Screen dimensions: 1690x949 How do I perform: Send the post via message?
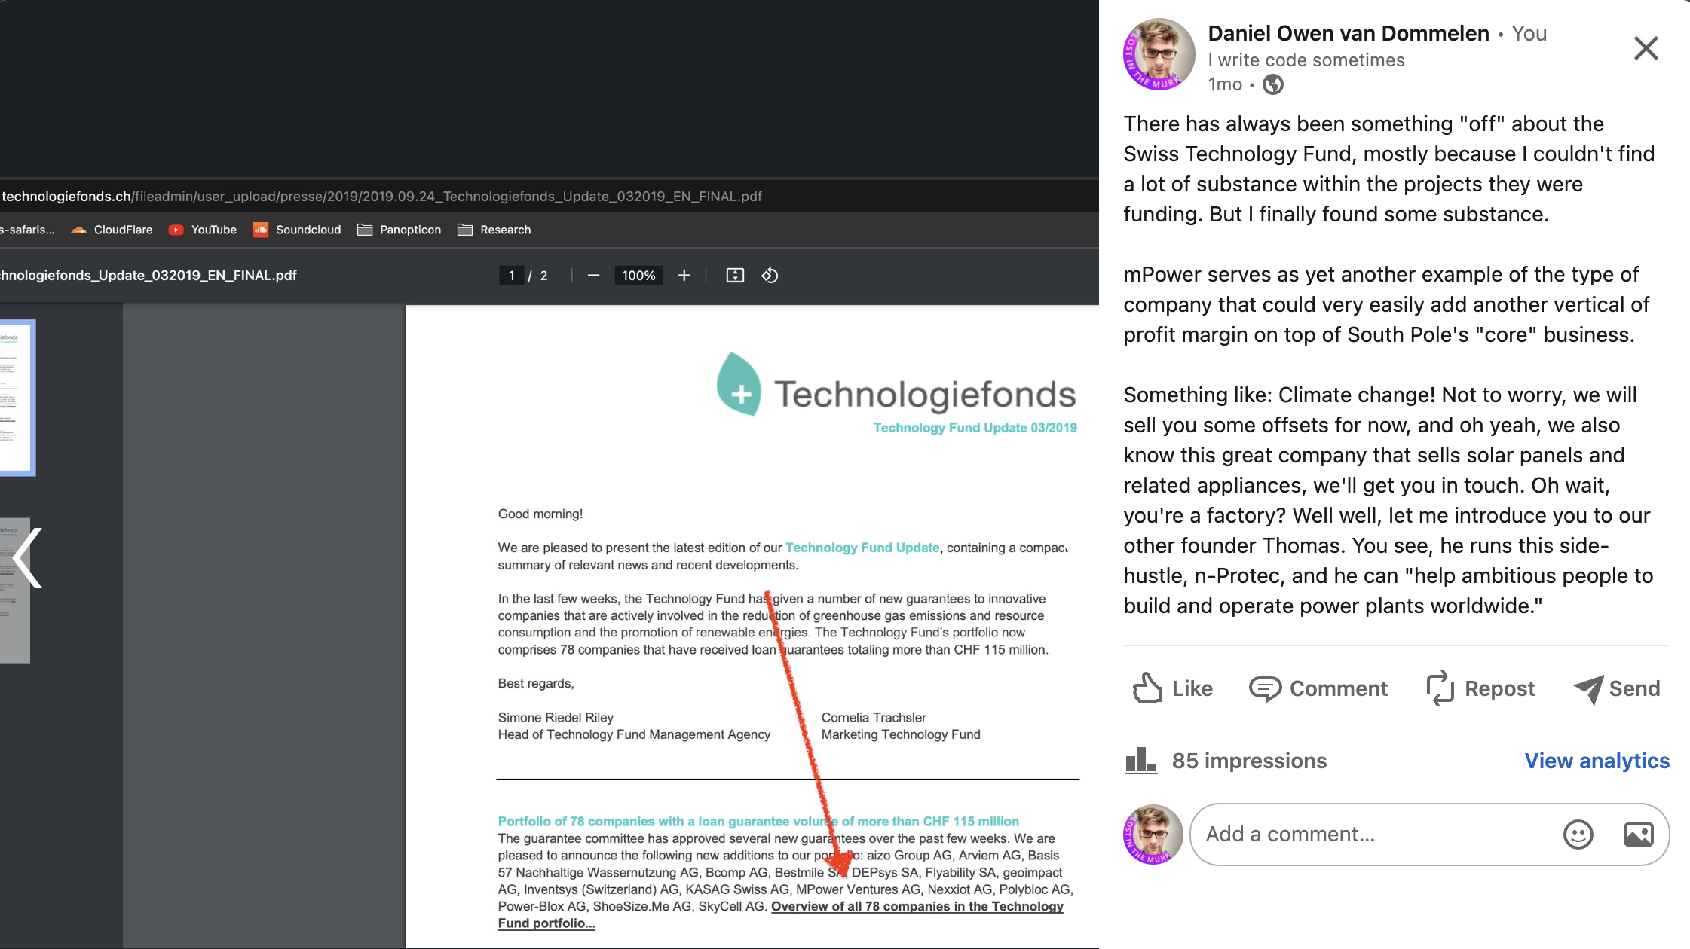coord(1617,688)
